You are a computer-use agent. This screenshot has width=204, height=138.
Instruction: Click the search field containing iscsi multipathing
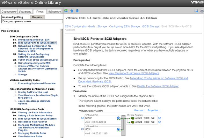(15, 17)
